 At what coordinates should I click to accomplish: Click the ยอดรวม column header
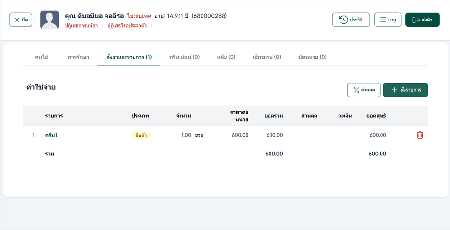point(273,116)
